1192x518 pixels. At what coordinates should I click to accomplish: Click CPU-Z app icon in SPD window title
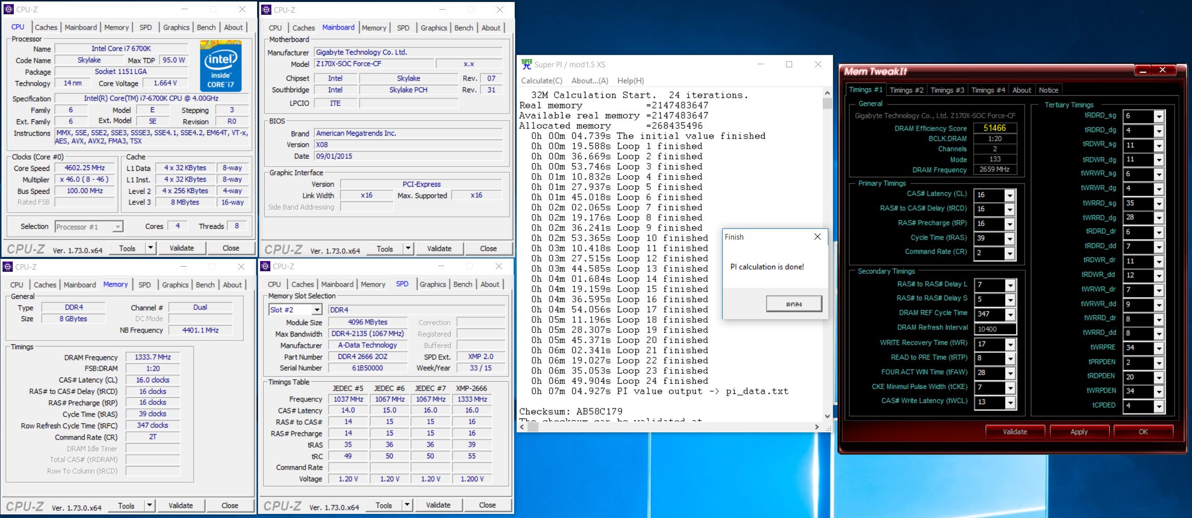(x=265, y=266)
